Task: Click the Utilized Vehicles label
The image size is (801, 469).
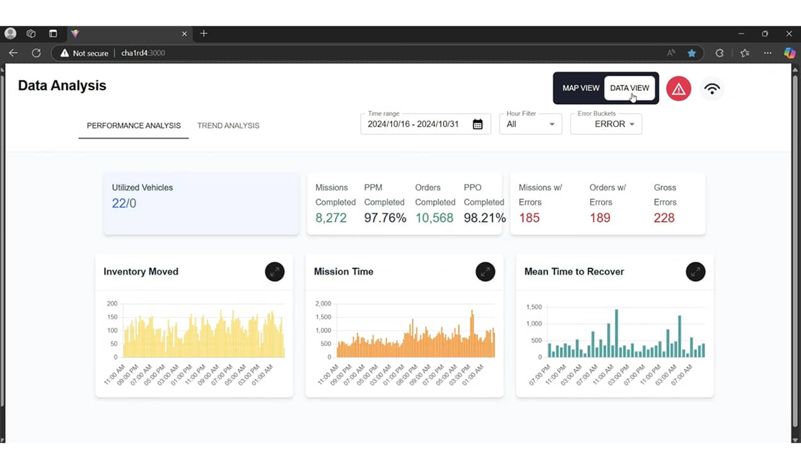Action: pos(142,187)
